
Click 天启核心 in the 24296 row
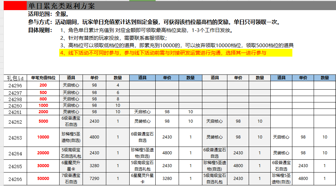tap(71, 85)
